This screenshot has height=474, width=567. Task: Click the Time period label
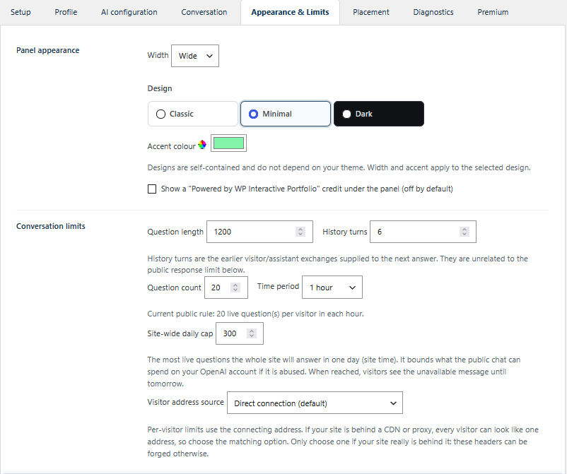click(278, 286)
